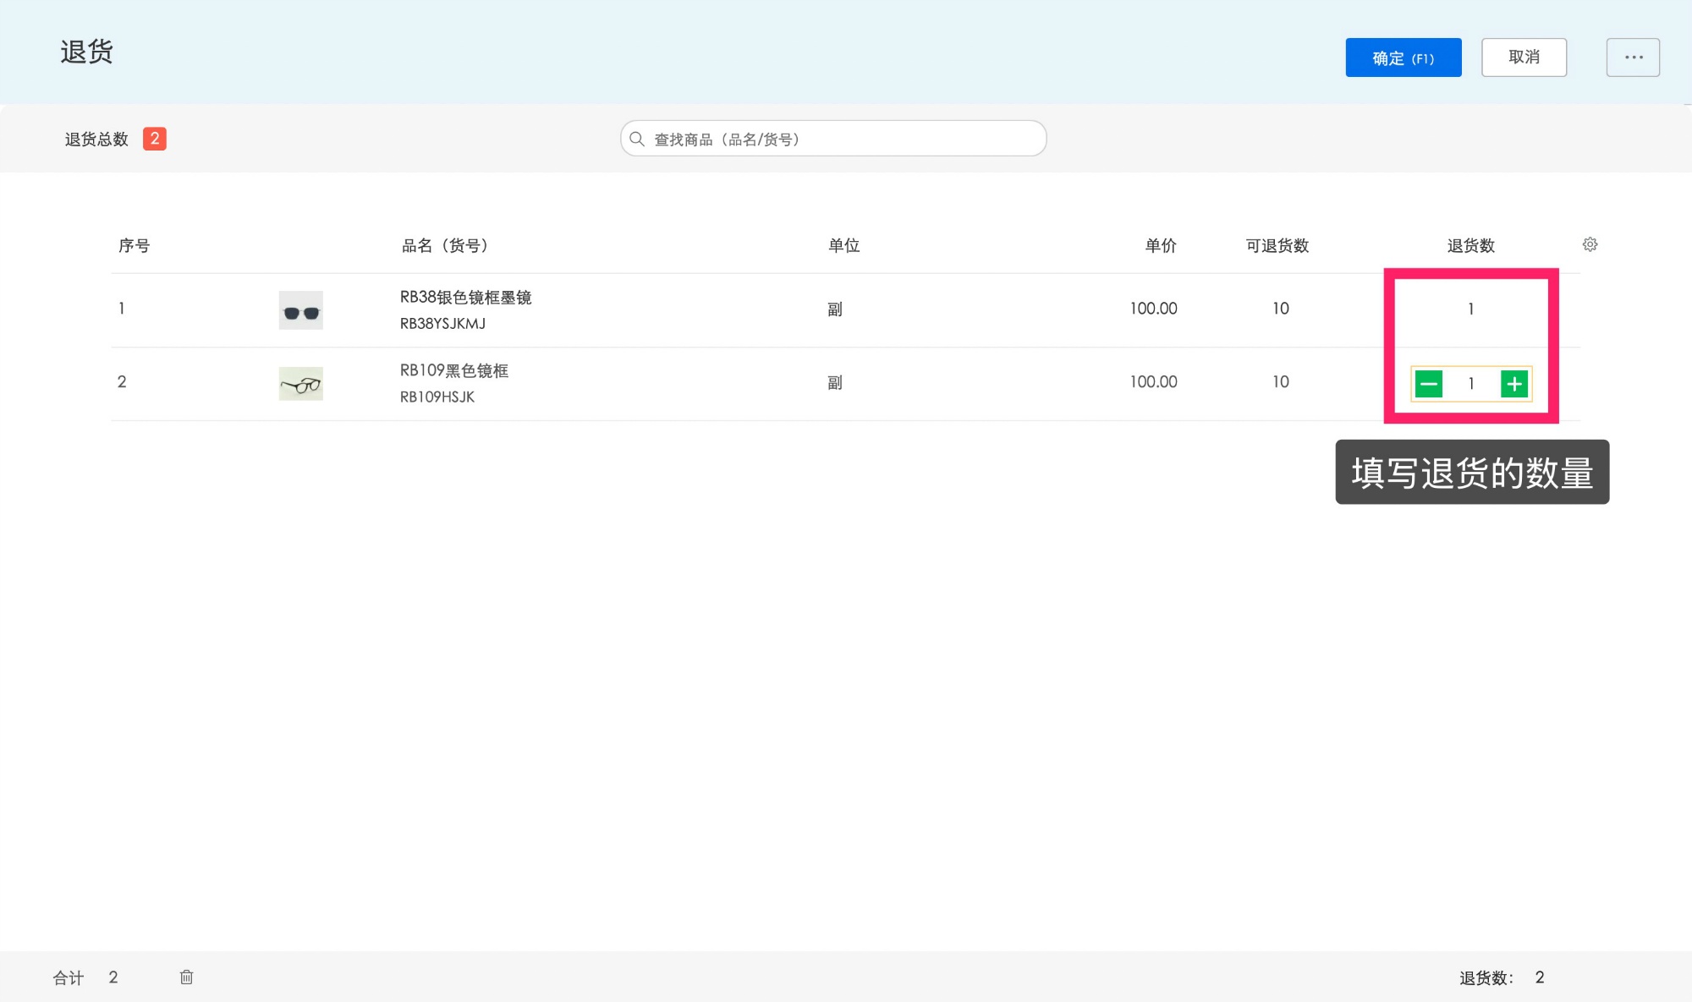Viewport: 1692px width, 1002px height.
Task: Click the 可退货数 column header
Action: click(1277, 245)
